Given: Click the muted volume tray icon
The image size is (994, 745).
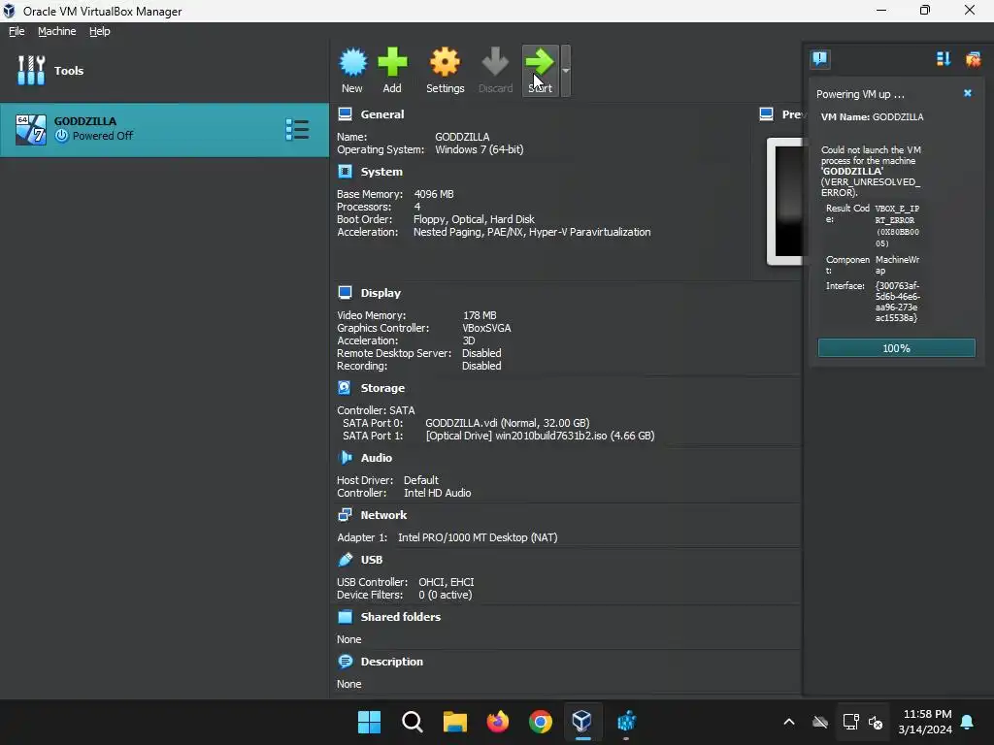Looking at the screenshot, I should [x=876, y=722].
